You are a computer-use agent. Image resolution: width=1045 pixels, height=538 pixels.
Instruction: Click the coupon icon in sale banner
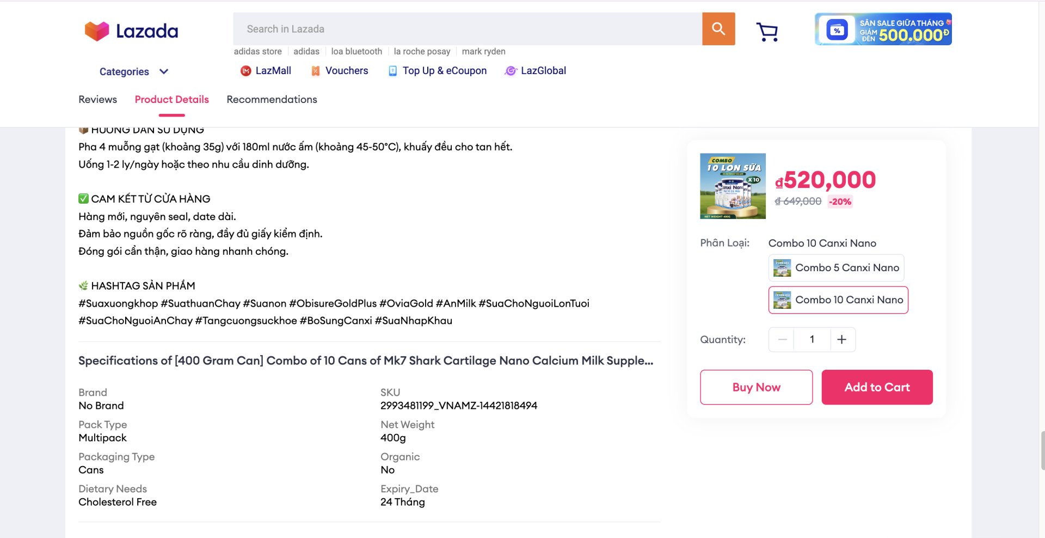coord(837,30)
